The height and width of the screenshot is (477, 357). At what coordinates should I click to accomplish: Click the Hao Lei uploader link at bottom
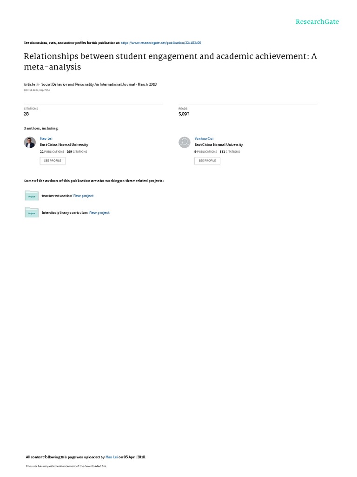(112, 457)
